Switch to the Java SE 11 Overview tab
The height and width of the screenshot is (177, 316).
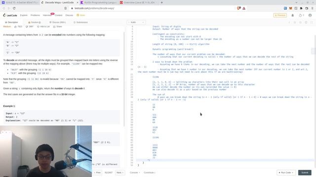pos(138,2)
